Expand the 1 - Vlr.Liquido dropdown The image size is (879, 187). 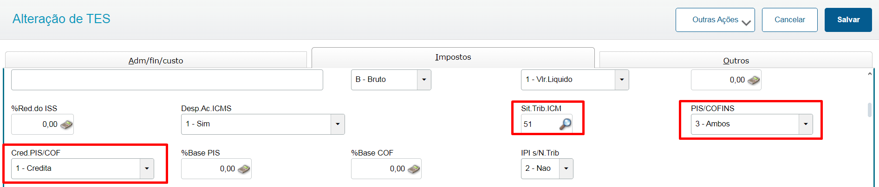[622, 80]
